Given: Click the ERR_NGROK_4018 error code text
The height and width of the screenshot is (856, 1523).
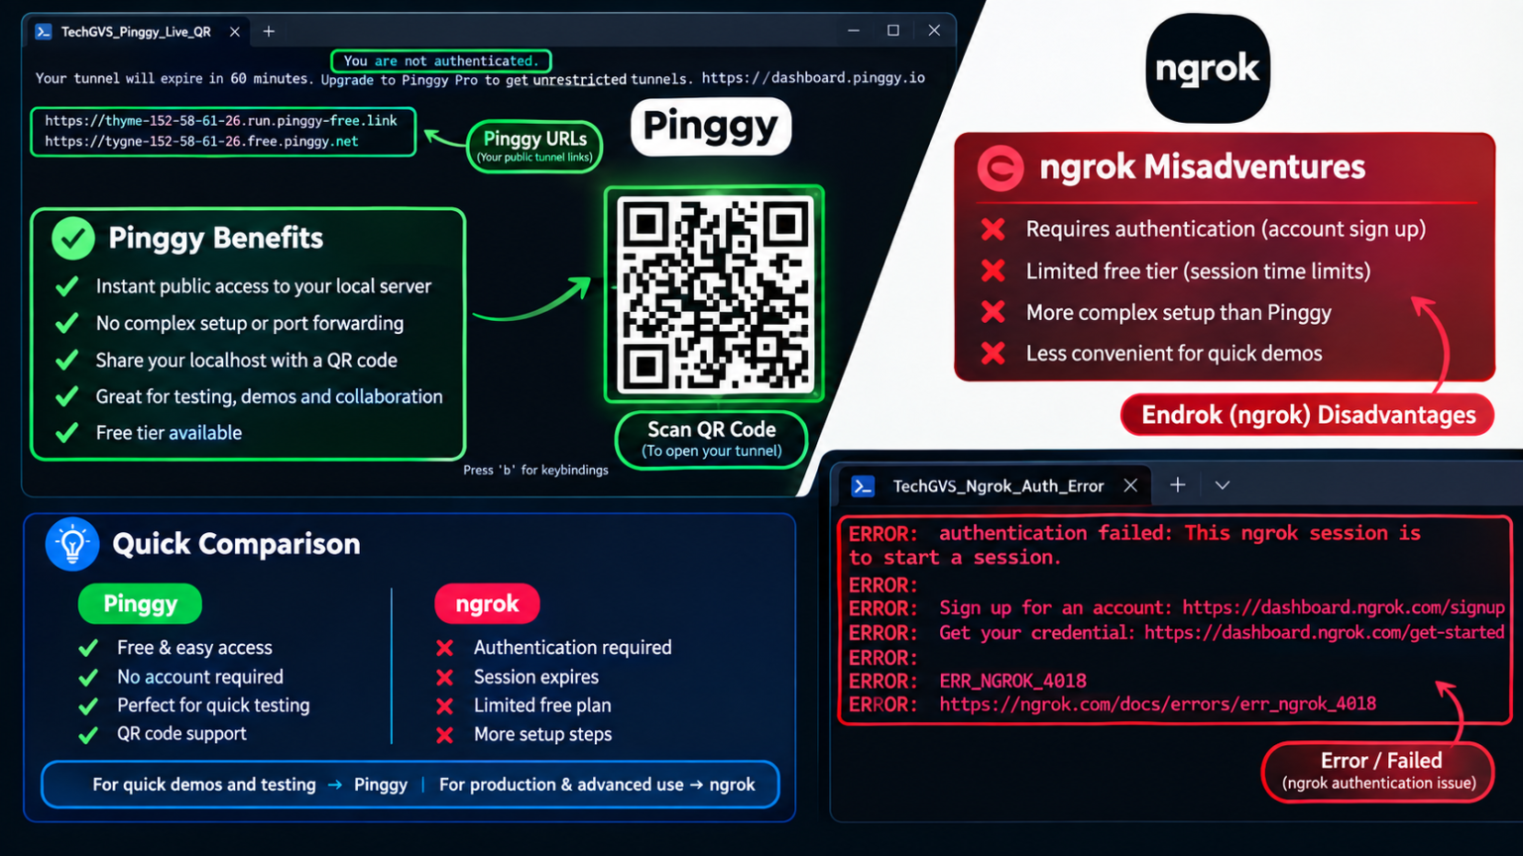Looking at the screenshot, I should click(1012, 681).
